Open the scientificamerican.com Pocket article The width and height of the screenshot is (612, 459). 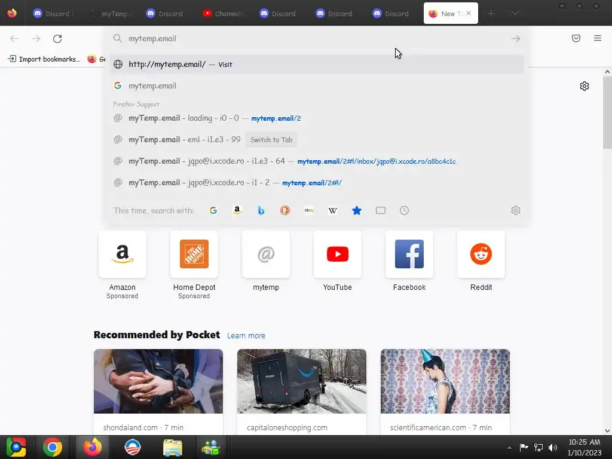tap(445, 391)
